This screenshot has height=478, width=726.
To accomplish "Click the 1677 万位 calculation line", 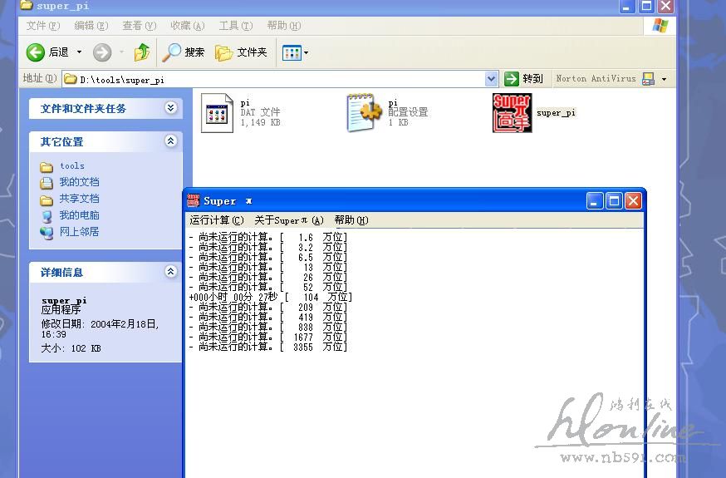I will [x=268, y=337].
